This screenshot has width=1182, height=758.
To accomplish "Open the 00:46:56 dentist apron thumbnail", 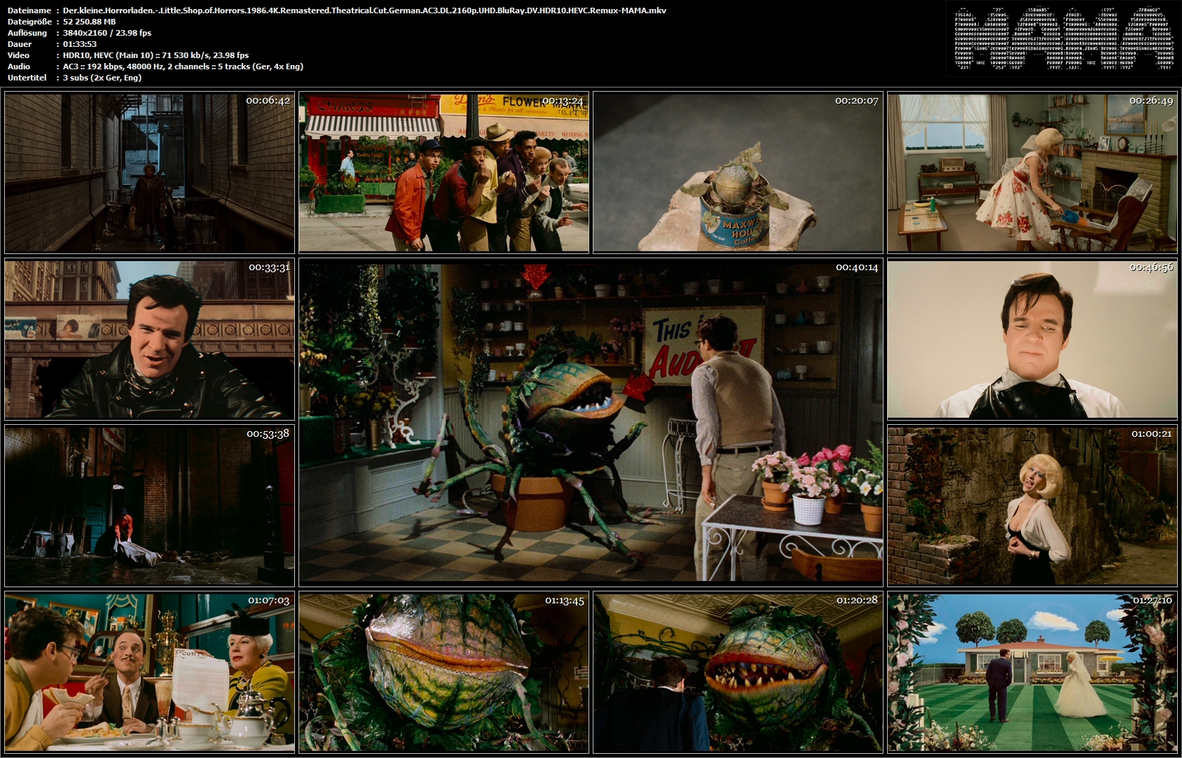I will tap(1032, 339).
